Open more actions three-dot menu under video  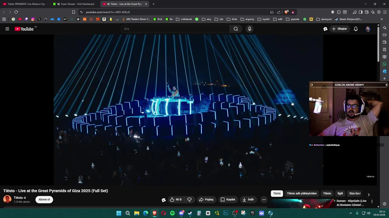point(264,200)
